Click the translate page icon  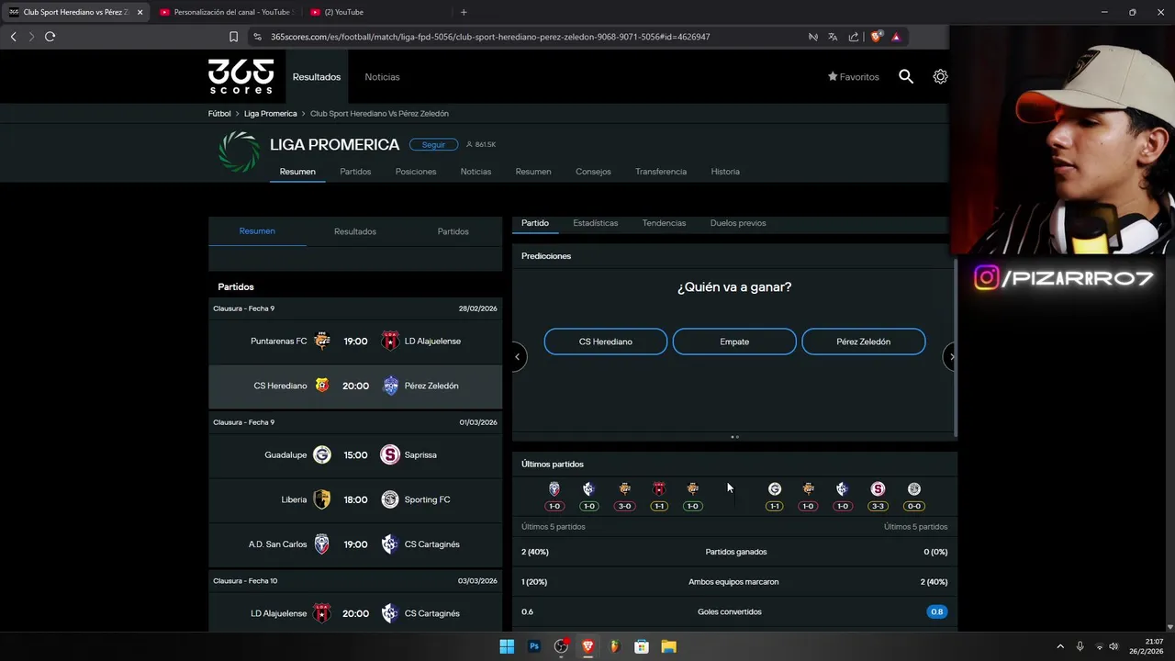[x=833, y=37]
